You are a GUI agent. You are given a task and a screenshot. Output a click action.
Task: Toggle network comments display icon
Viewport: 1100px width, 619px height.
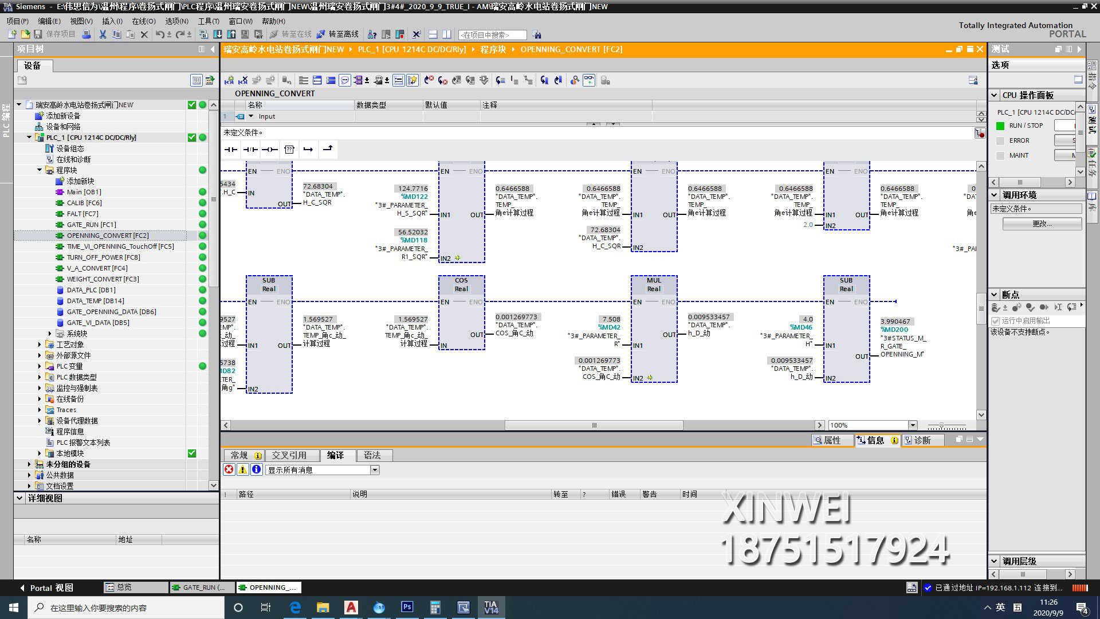point(399,80)
